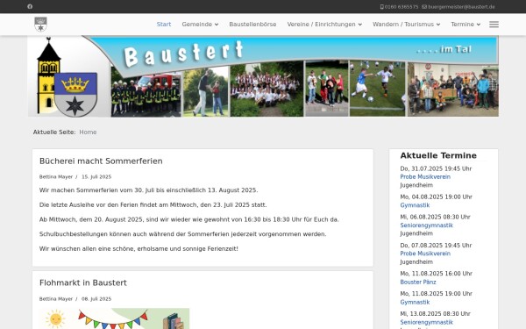This screenshot has height=329, width=526.
Task: Click the football match photo in banner
Action: 377,89
